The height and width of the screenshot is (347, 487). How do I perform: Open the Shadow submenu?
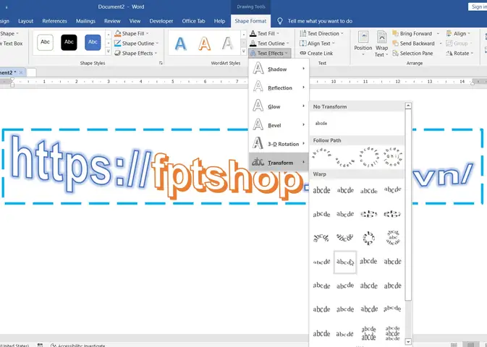tap(279, 69)
